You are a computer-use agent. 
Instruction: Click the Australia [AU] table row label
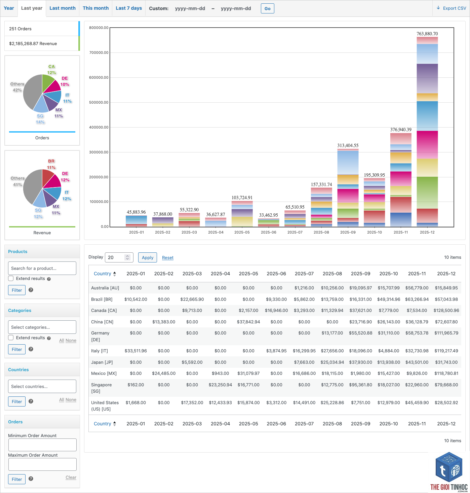[x=105, y=288]
